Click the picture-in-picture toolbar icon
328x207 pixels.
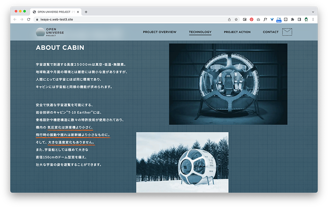click(x=244, y=19)
